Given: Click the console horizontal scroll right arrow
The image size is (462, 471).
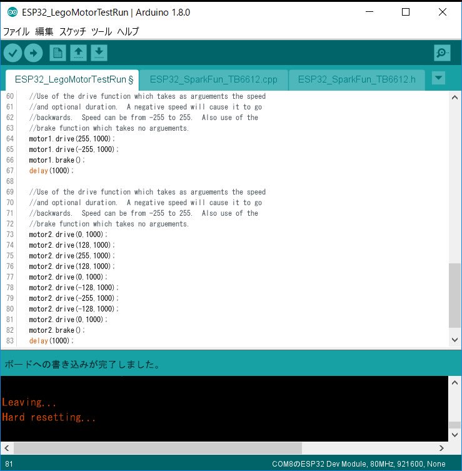Looking at the screenshot, I should tap(441, 448).
